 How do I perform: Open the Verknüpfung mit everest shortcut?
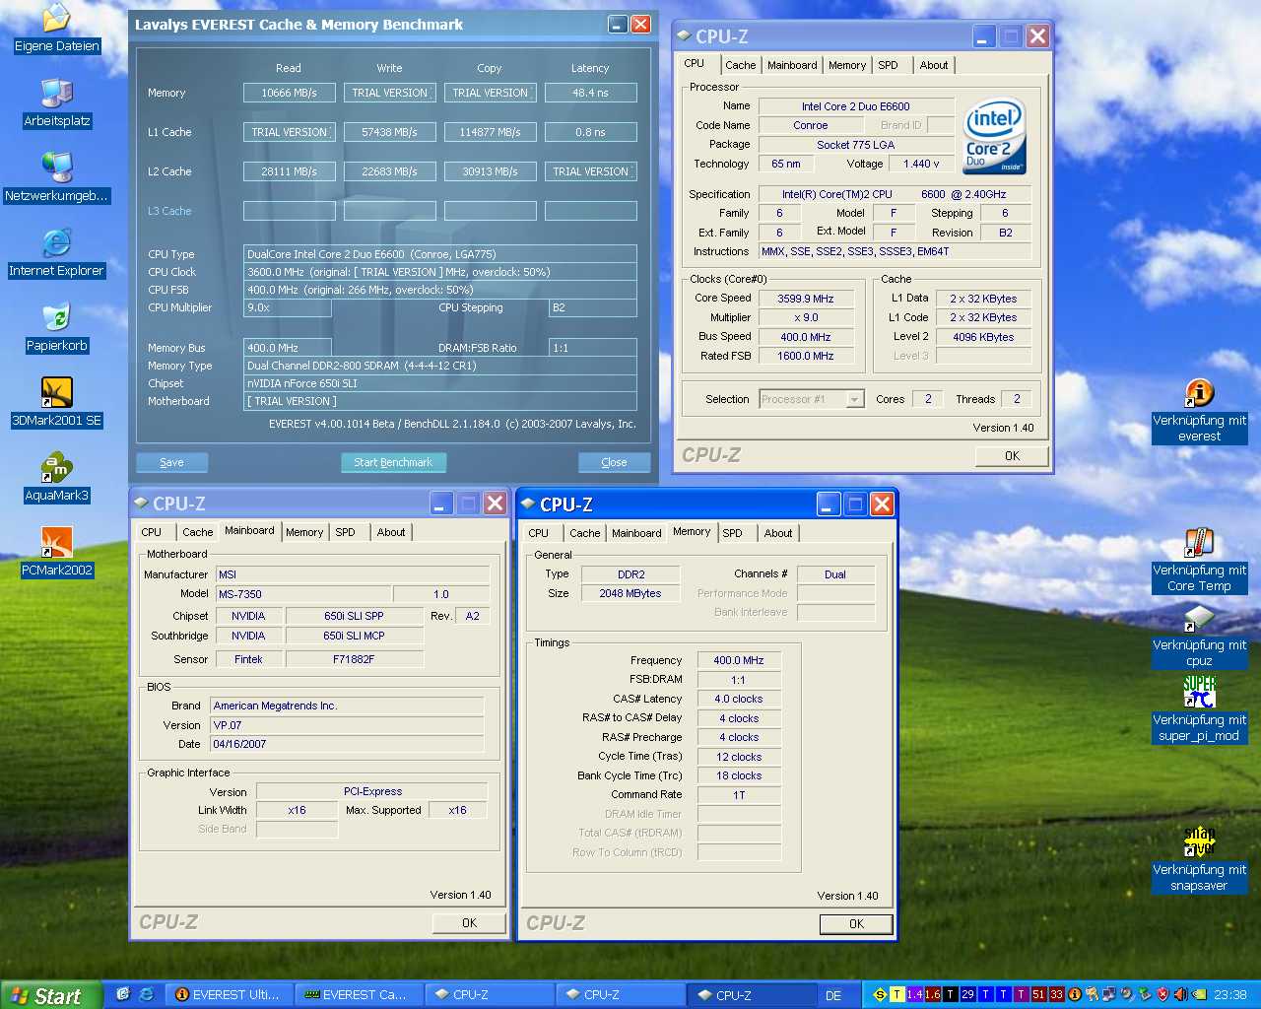pyautogui.click(x=1199, y=411)
